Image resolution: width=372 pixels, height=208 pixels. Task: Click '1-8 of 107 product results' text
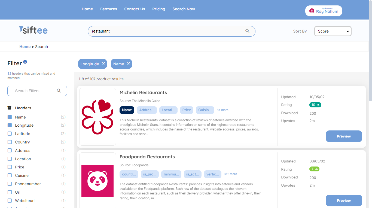tap(101, 79)
